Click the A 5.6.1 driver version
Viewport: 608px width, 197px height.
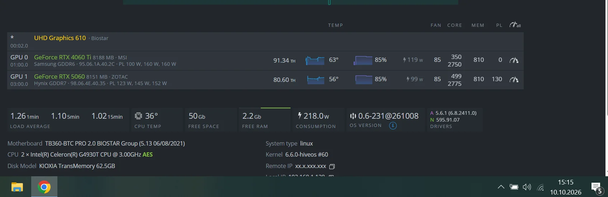(x=453, y=113)
